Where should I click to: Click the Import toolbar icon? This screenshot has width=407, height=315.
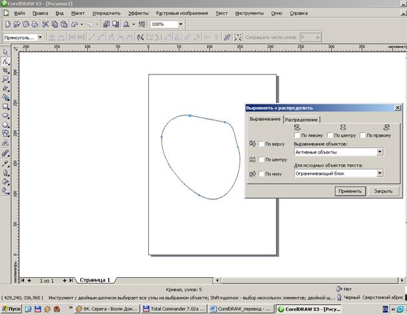(106, 24)
